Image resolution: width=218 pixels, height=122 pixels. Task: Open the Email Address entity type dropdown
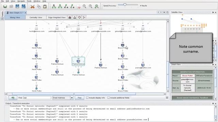[72, 98]
